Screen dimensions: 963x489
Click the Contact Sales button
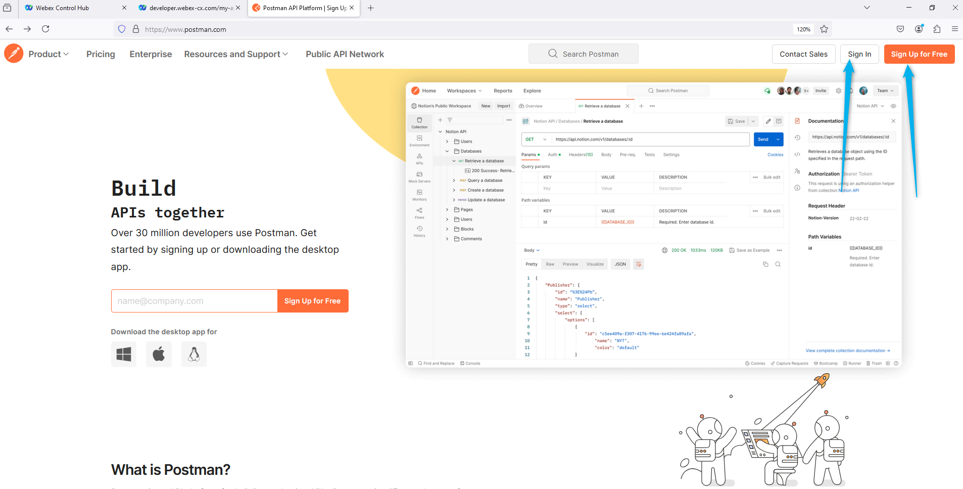[x=803, y=54]
